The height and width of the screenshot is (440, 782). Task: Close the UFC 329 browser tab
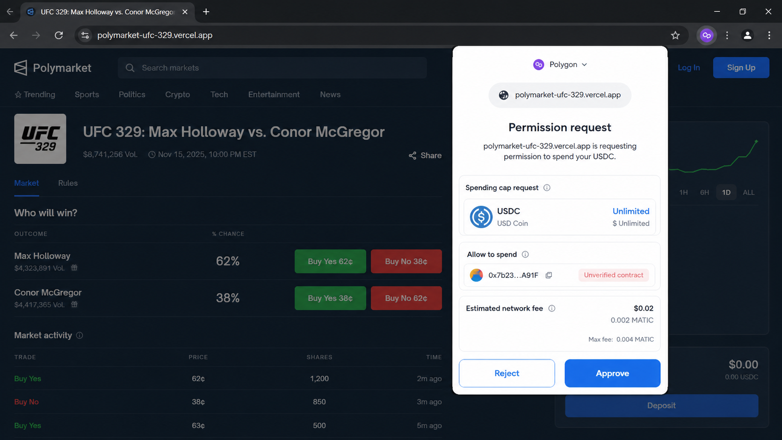pos(185,12)
